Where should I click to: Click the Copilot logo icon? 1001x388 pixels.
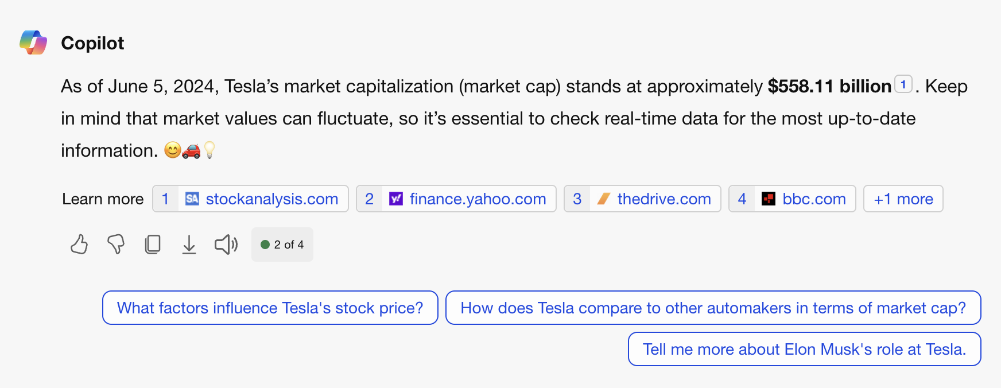tap(33, 42)
